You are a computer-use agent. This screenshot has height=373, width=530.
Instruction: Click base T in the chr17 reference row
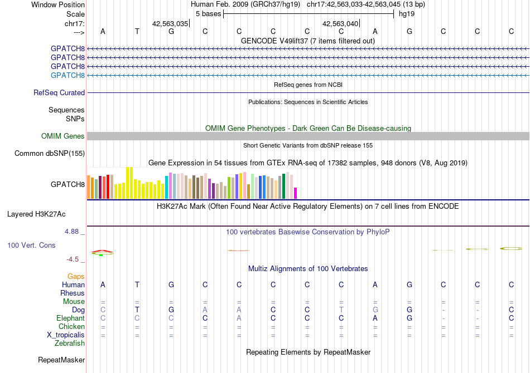137,31
